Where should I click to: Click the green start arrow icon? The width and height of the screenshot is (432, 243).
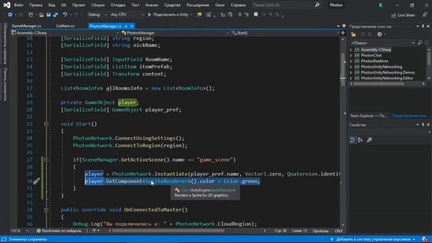click(x=149, y=15)
